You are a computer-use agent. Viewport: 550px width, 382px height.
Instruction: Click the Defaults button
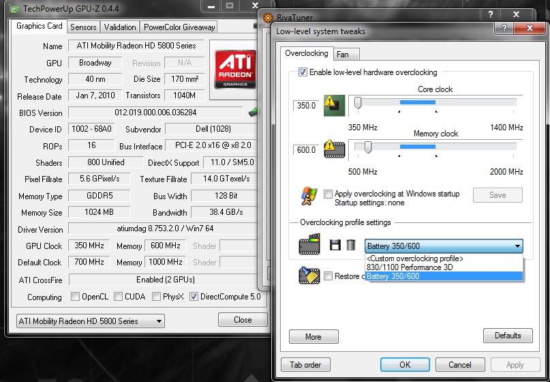[x=508, y=336]
